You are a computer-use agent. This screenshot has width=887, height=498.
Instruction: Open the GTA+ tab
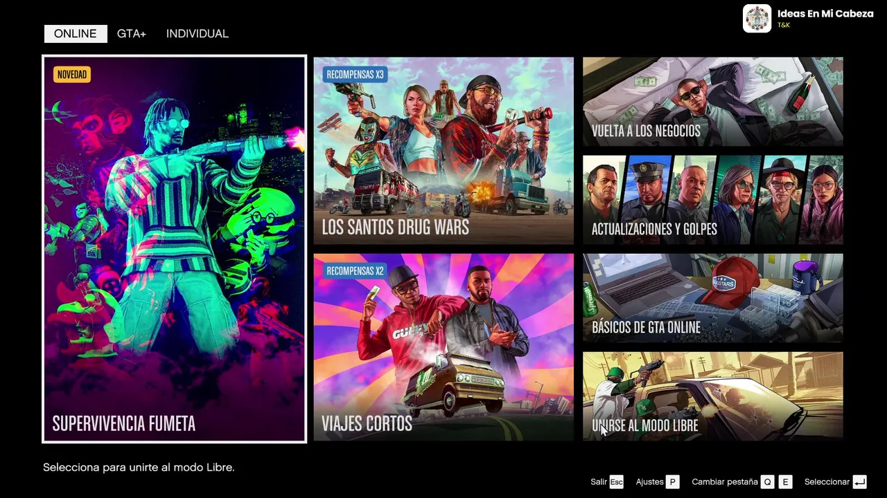point(131,34)
